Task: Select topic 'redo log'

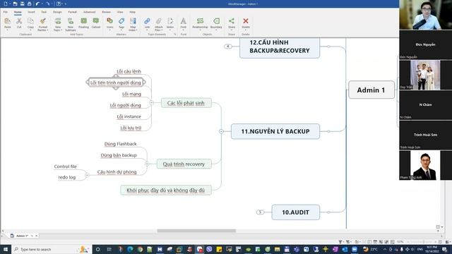Action: tap(67, 177)
